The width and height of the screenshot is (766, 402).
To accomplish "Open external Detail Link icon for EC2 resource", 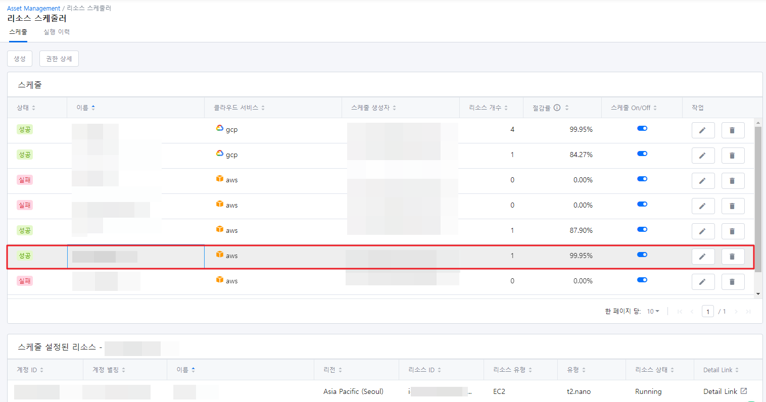I will coord(744,391).
